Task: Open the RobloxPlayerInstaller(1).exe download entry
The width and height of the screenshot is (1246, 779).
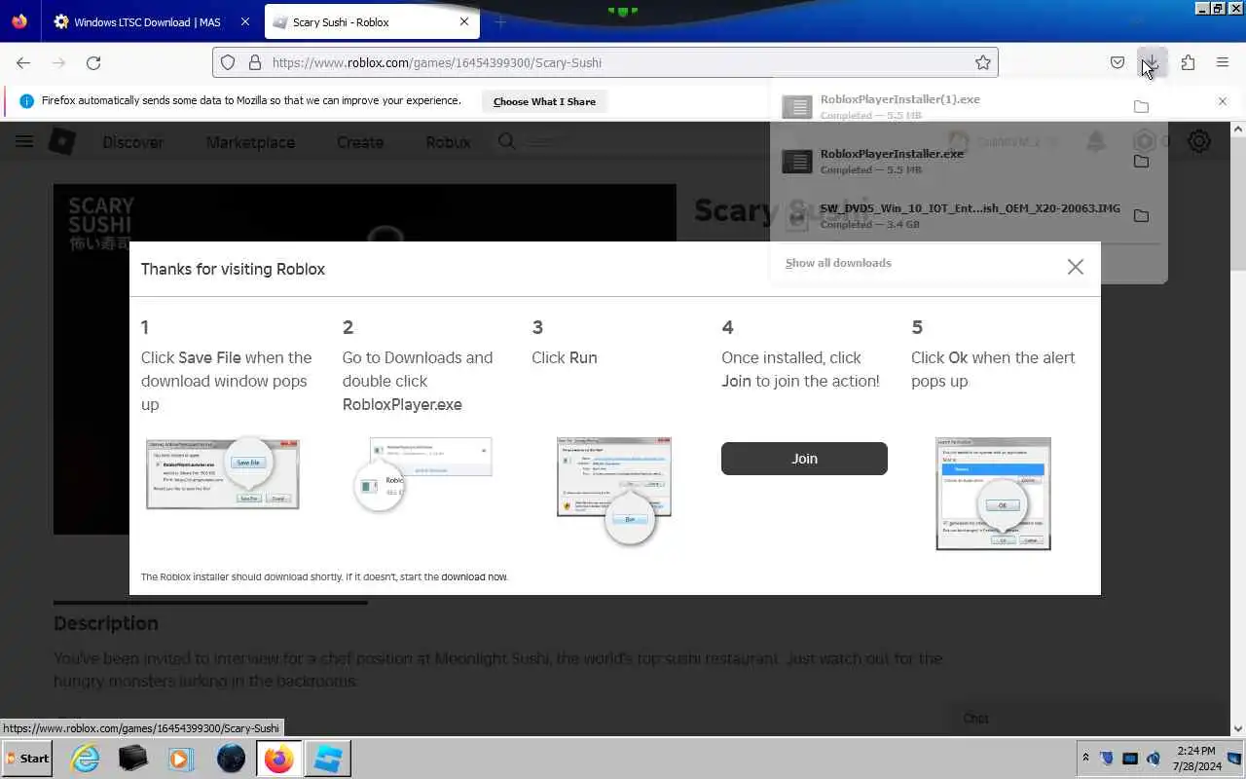Action: click(x=954, y=106)
